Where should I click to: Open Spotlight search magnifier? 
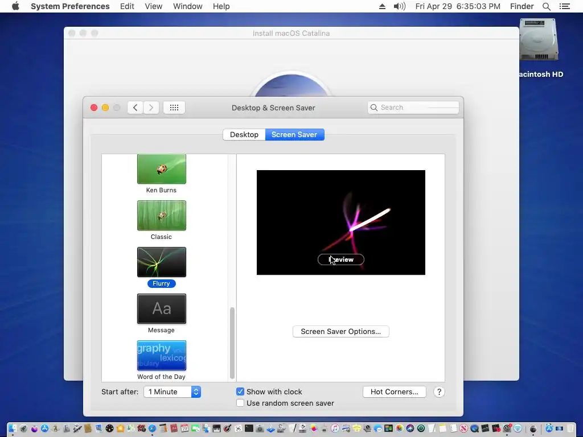(x=546, y=6)
